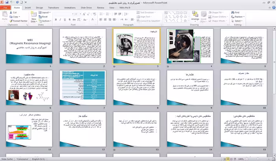Viewport: 276px width, 161px height.
Task: Open Character Spacing options
Action: 79,20
